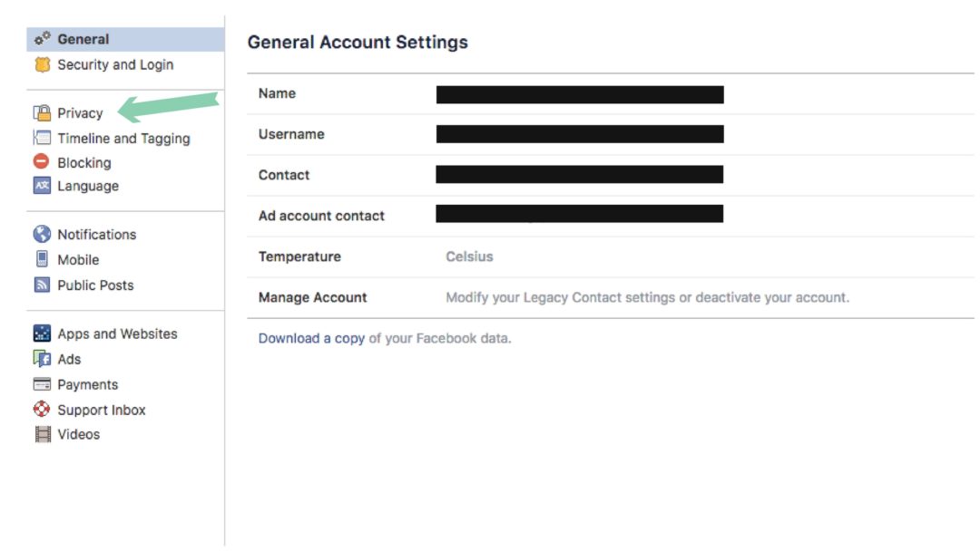Open the Name field for editing
Image resolution: width=980 pixels, height=551 pixels.
(x=579, y=93)
